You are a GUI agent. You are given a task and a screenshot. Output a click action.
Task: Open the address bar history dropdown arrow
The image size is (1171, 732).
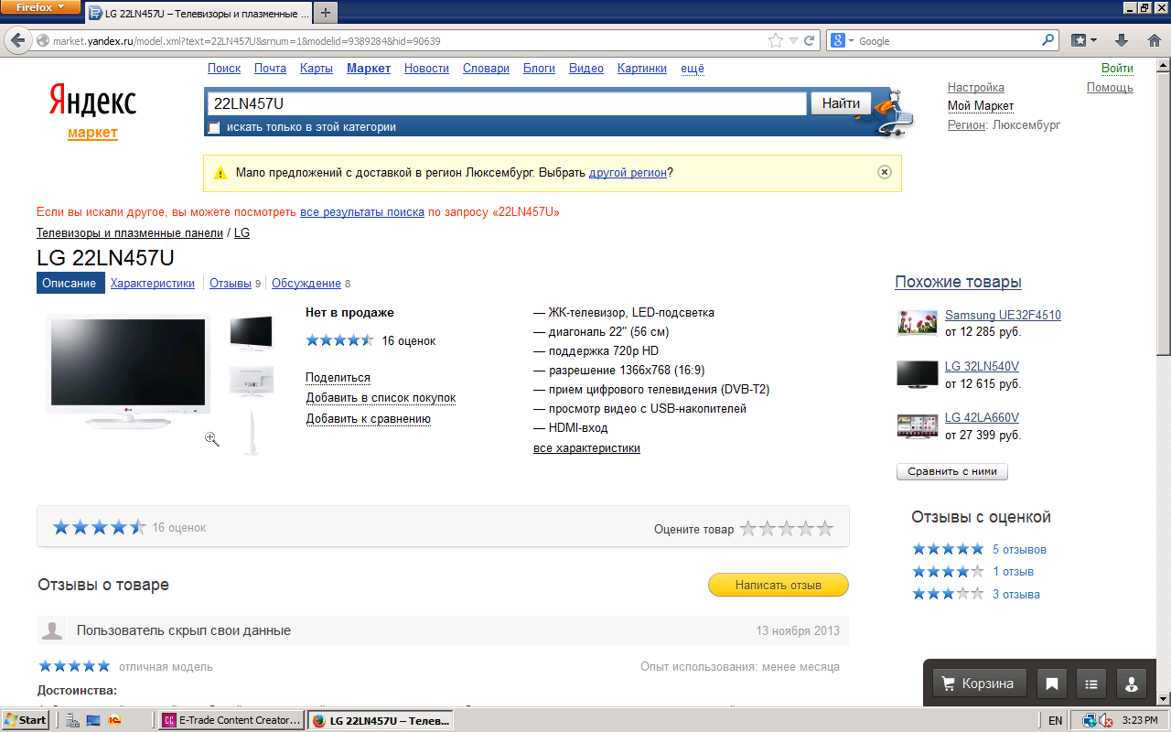[x=793, y=41]
